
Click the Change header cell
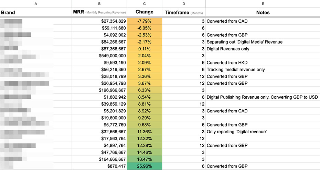click(145, 12)
